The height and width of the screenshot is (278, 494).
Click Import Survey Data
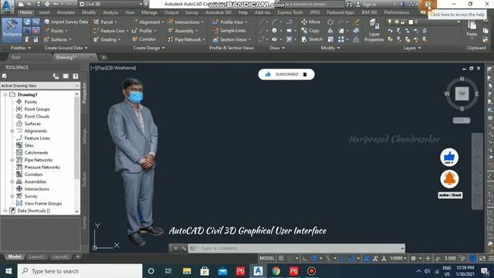coord(66,22)
